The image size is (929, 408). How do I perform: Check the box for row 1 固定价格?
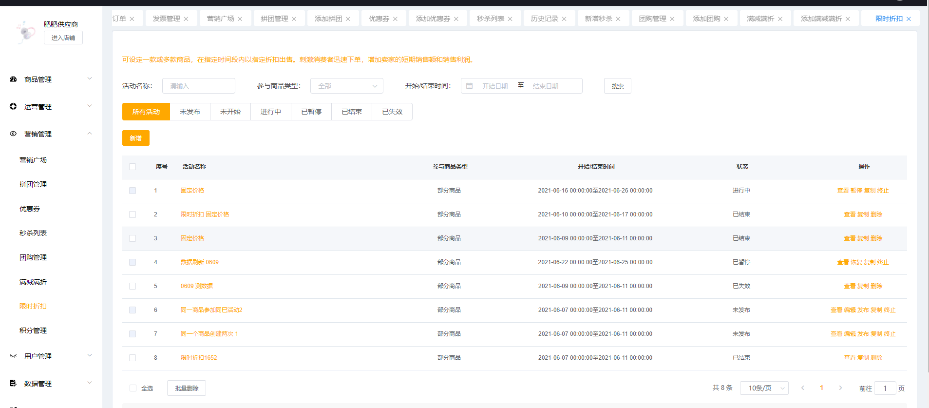[133, 191]
